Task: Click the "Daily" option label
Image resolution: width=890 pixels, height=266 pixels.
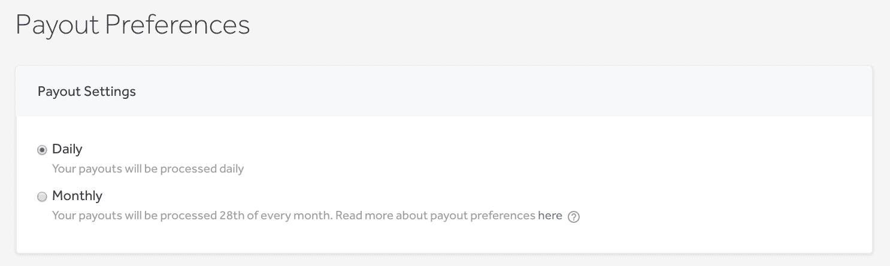Action: (67, 149)
